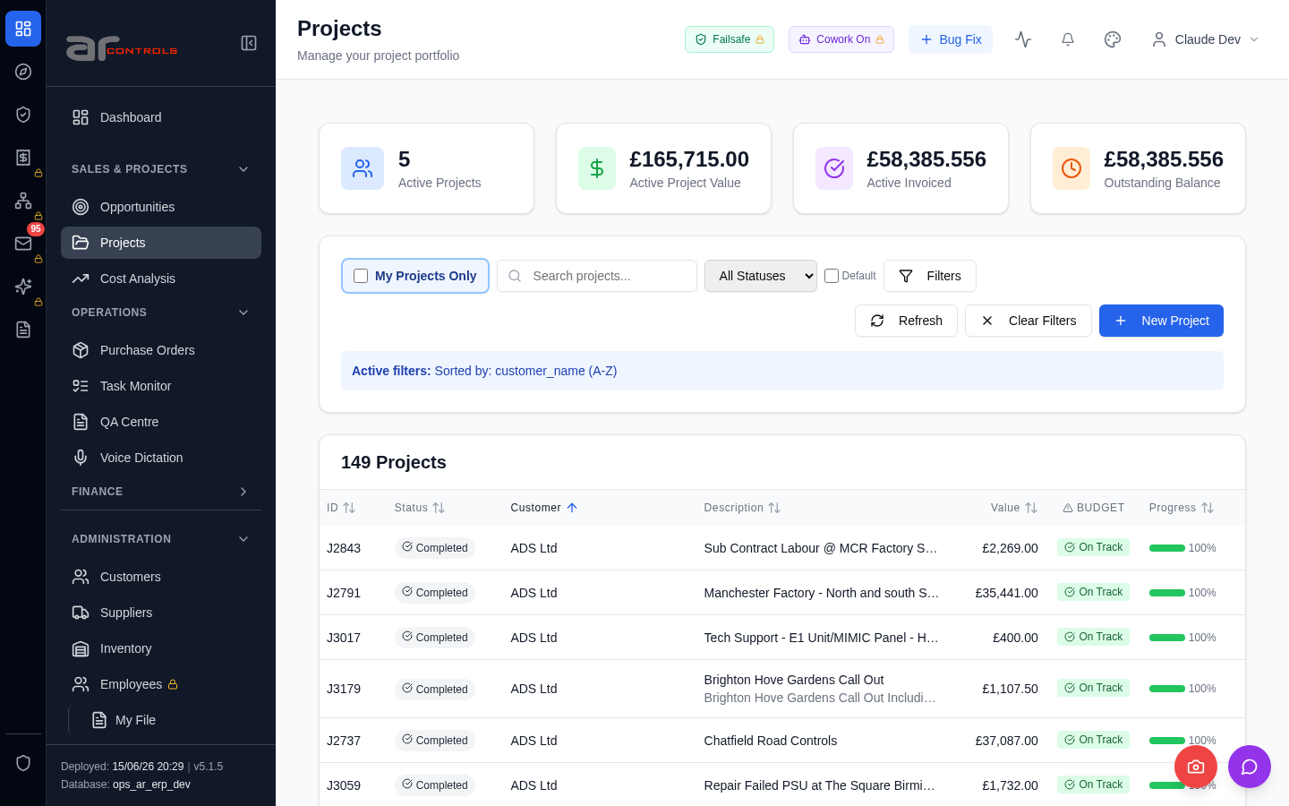
Task: Collapse the Operations section
Action: click(x=161, y=313)
